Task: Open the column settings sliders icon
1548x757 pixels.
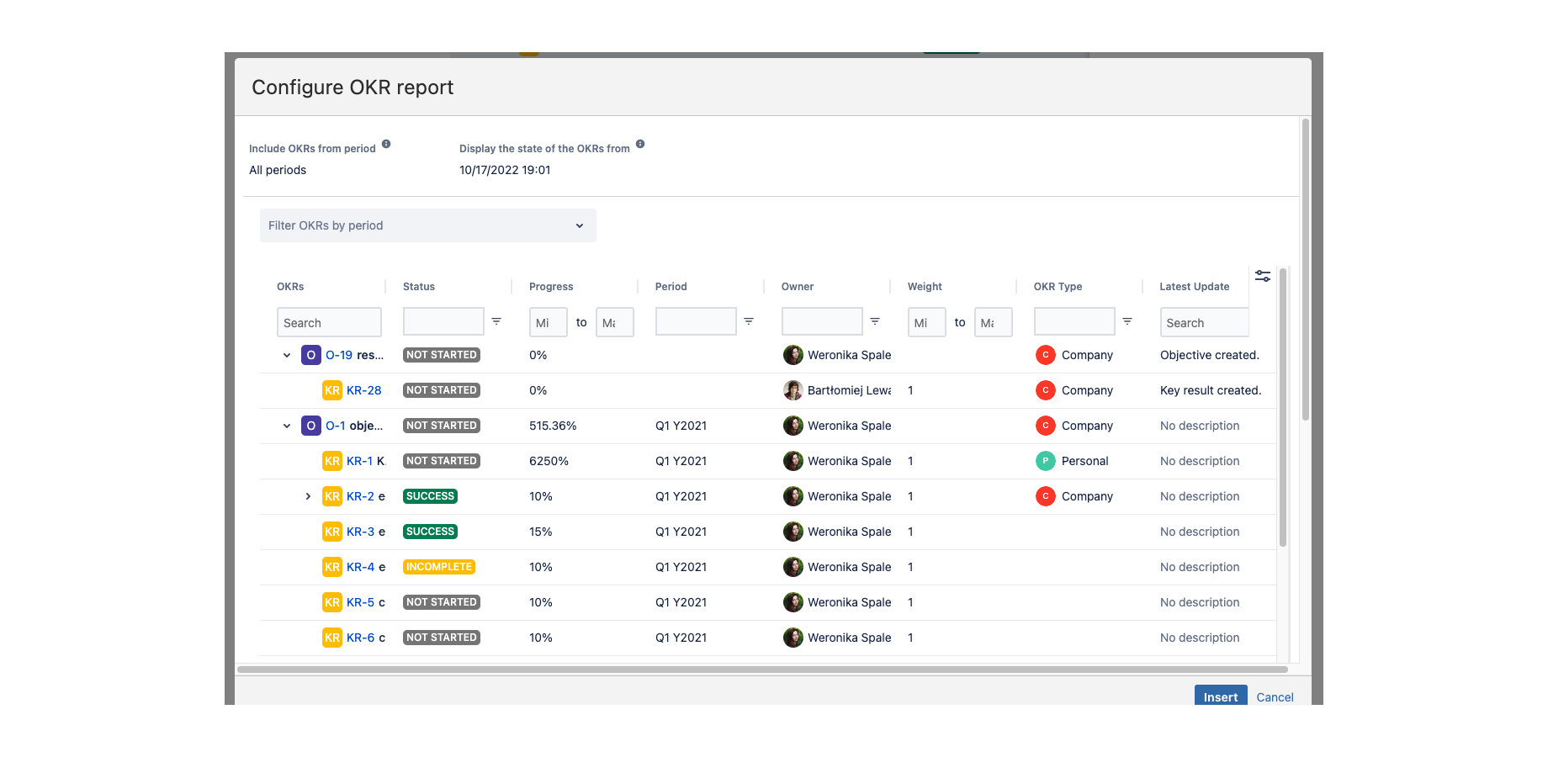Action: (1262, 276)
